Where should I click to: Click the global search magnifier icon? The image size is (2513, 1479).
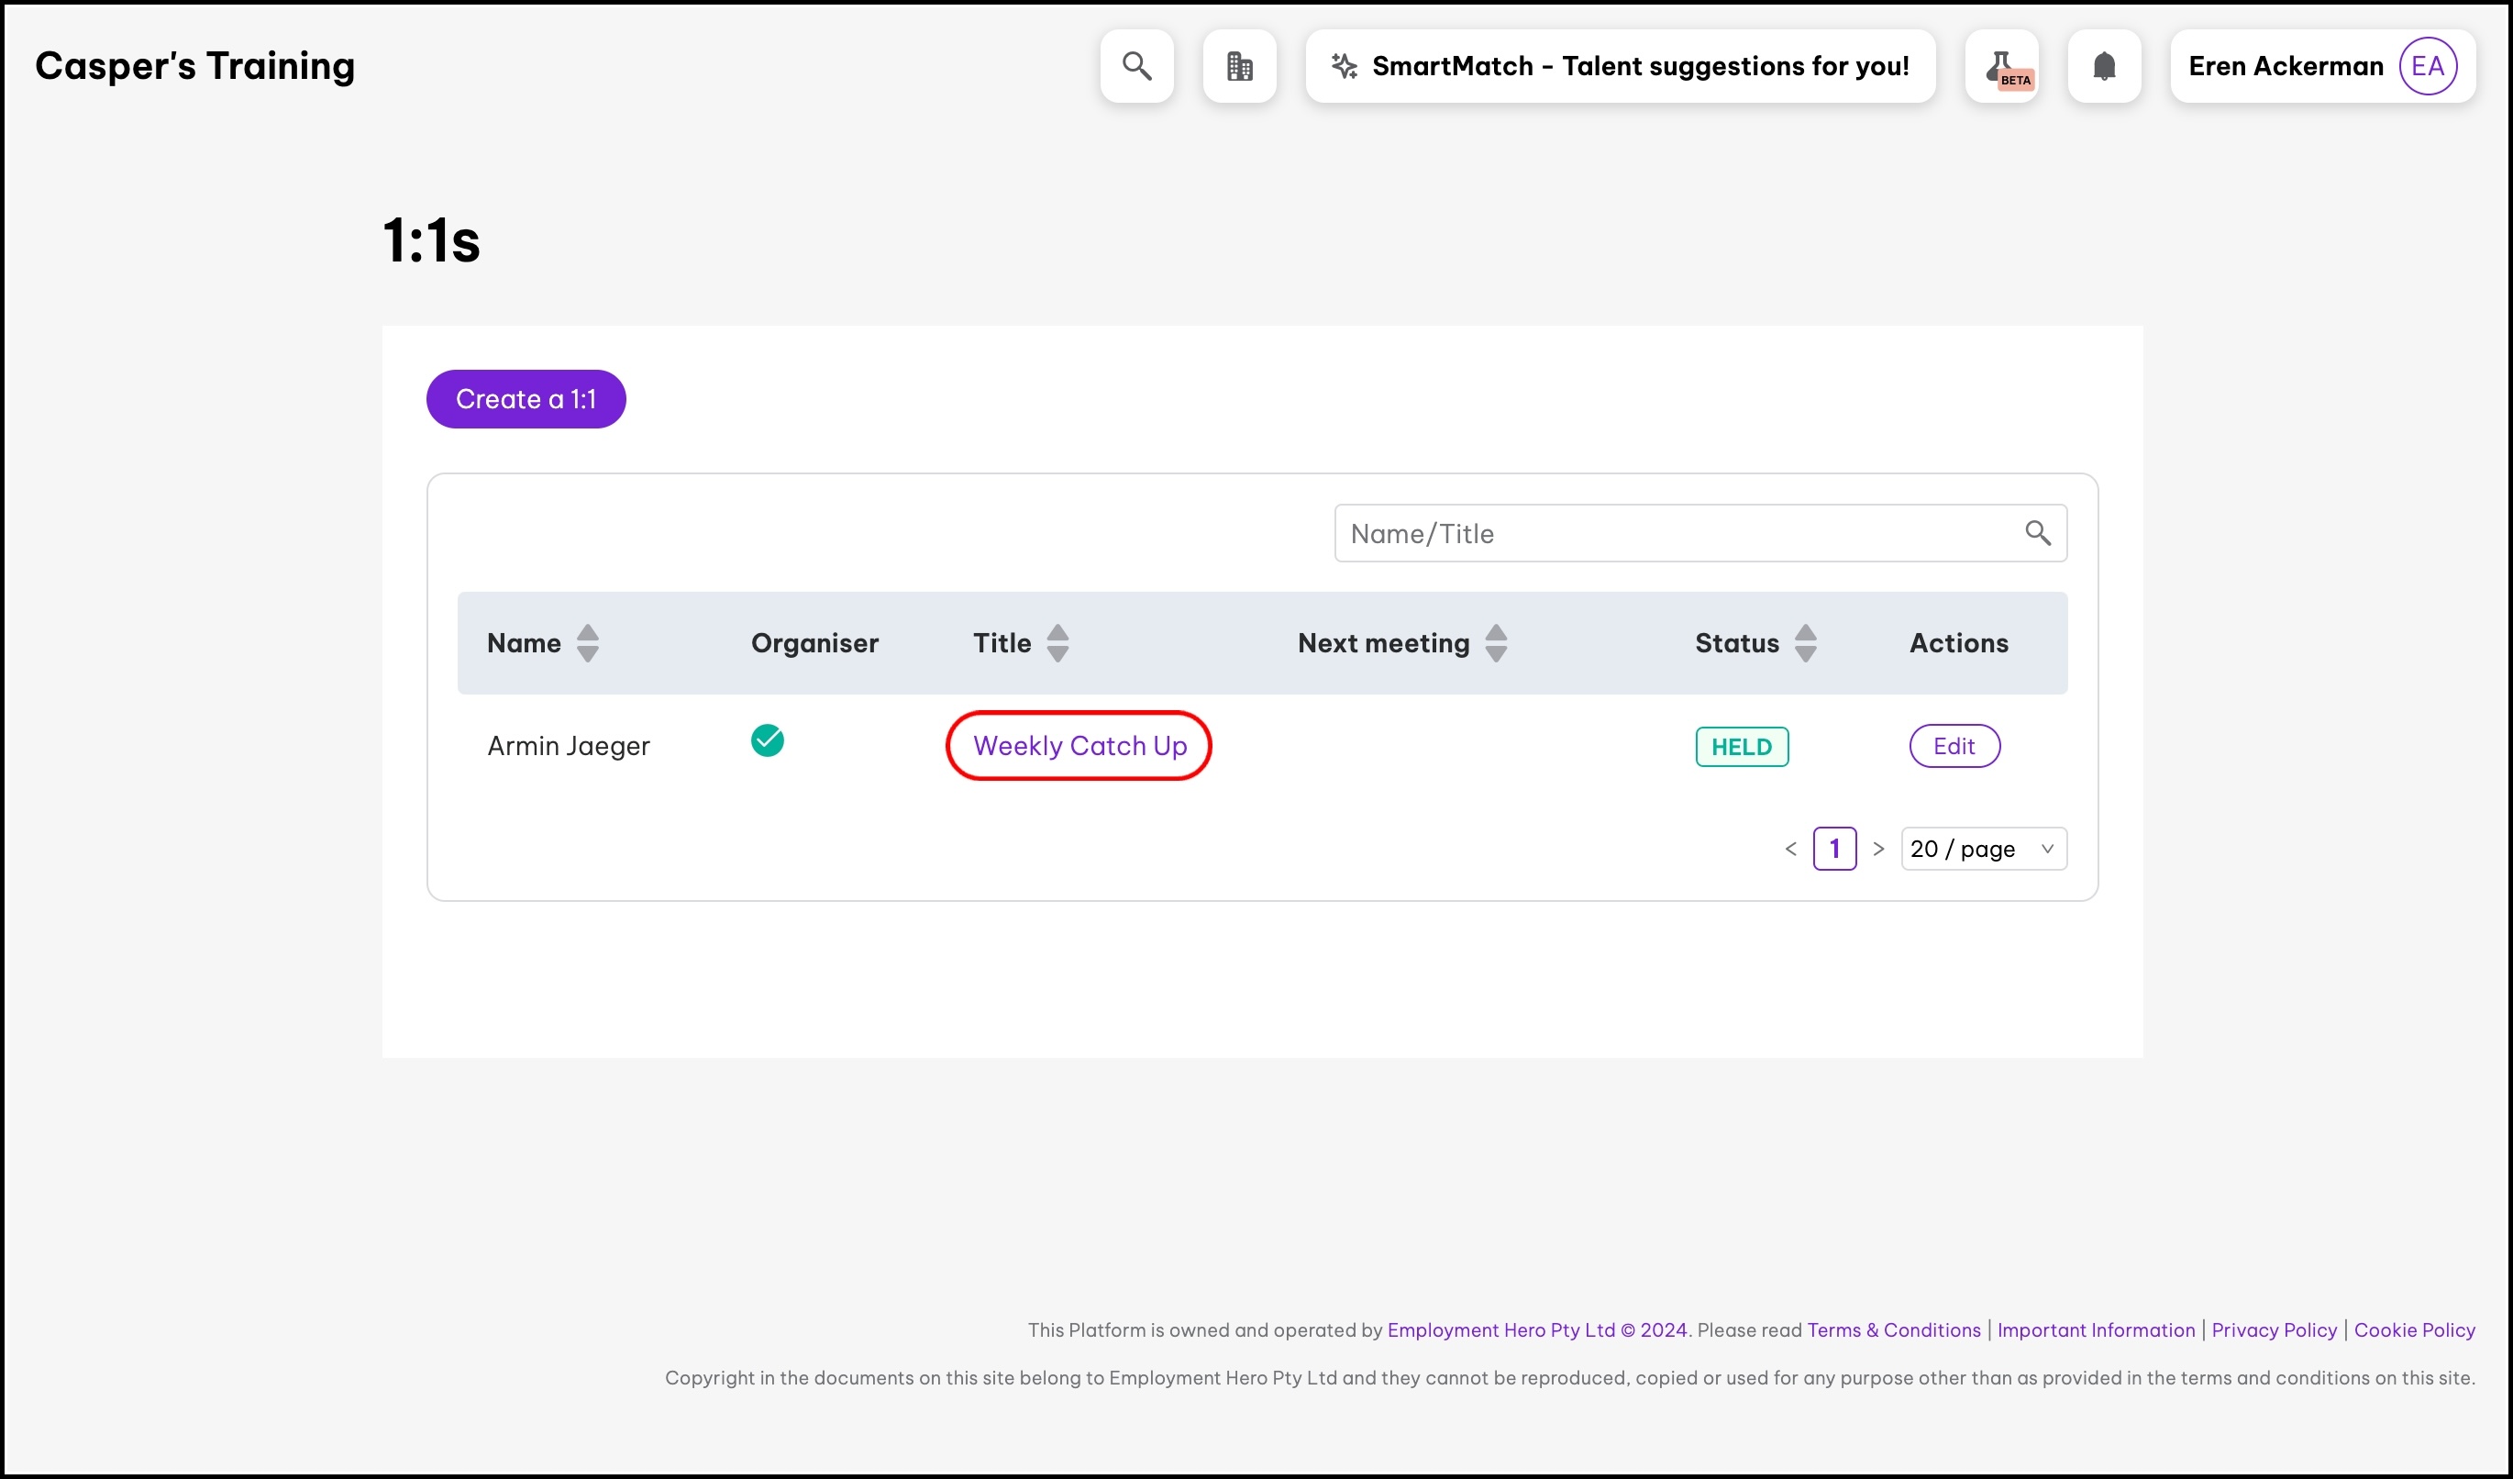point(1137,66)
